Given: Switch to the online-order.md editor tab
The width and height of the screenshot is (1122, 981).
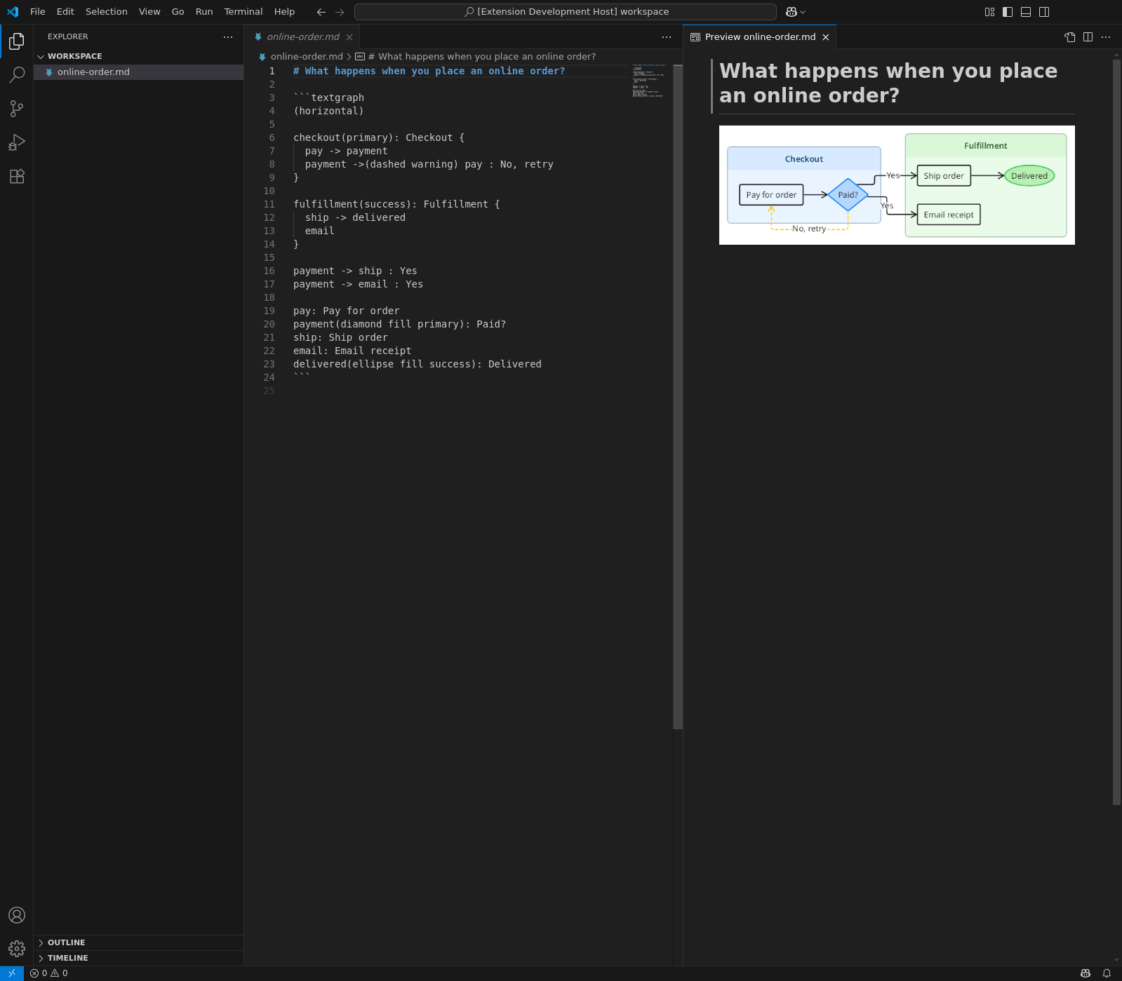Looking at the screenshot, I should pyautogui.click(x=302, y=37).
